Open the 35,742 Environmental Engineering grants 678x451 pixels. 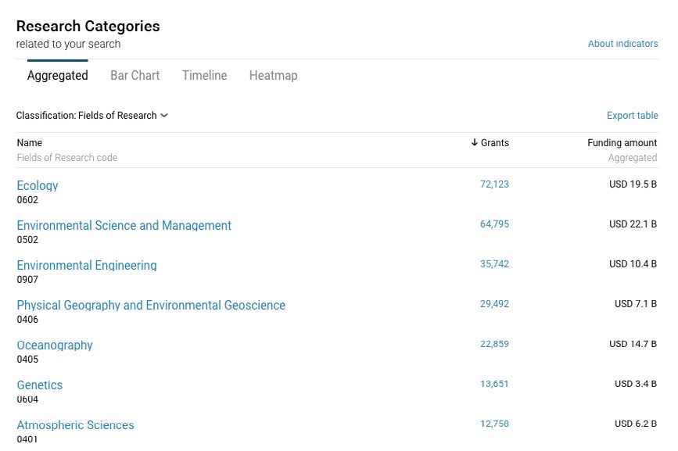pyautogui.click(x=494, y=264)
